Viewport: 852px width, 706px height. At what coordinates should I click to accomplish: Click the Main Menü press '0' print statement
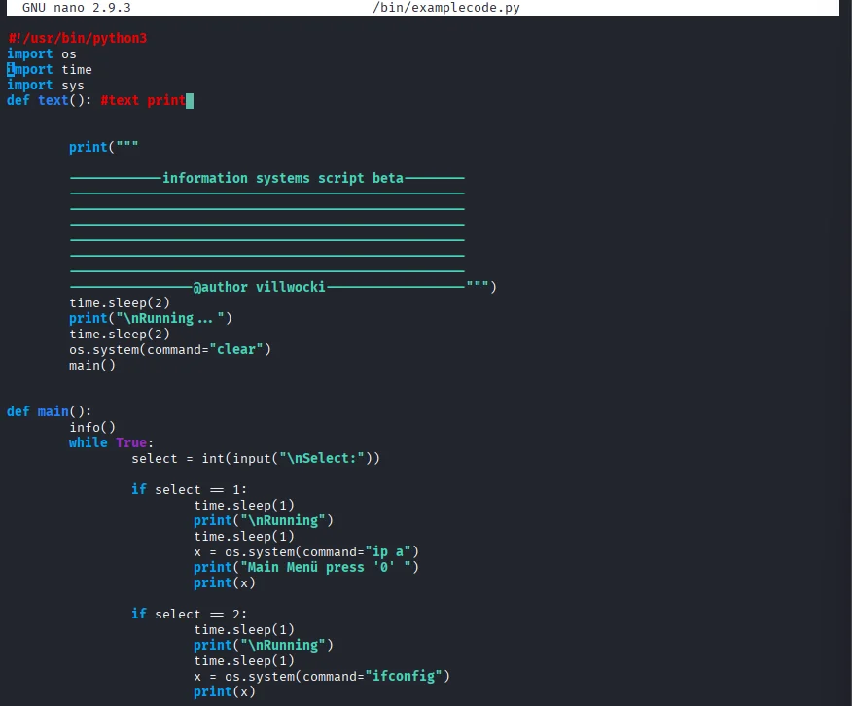(306, 567)
